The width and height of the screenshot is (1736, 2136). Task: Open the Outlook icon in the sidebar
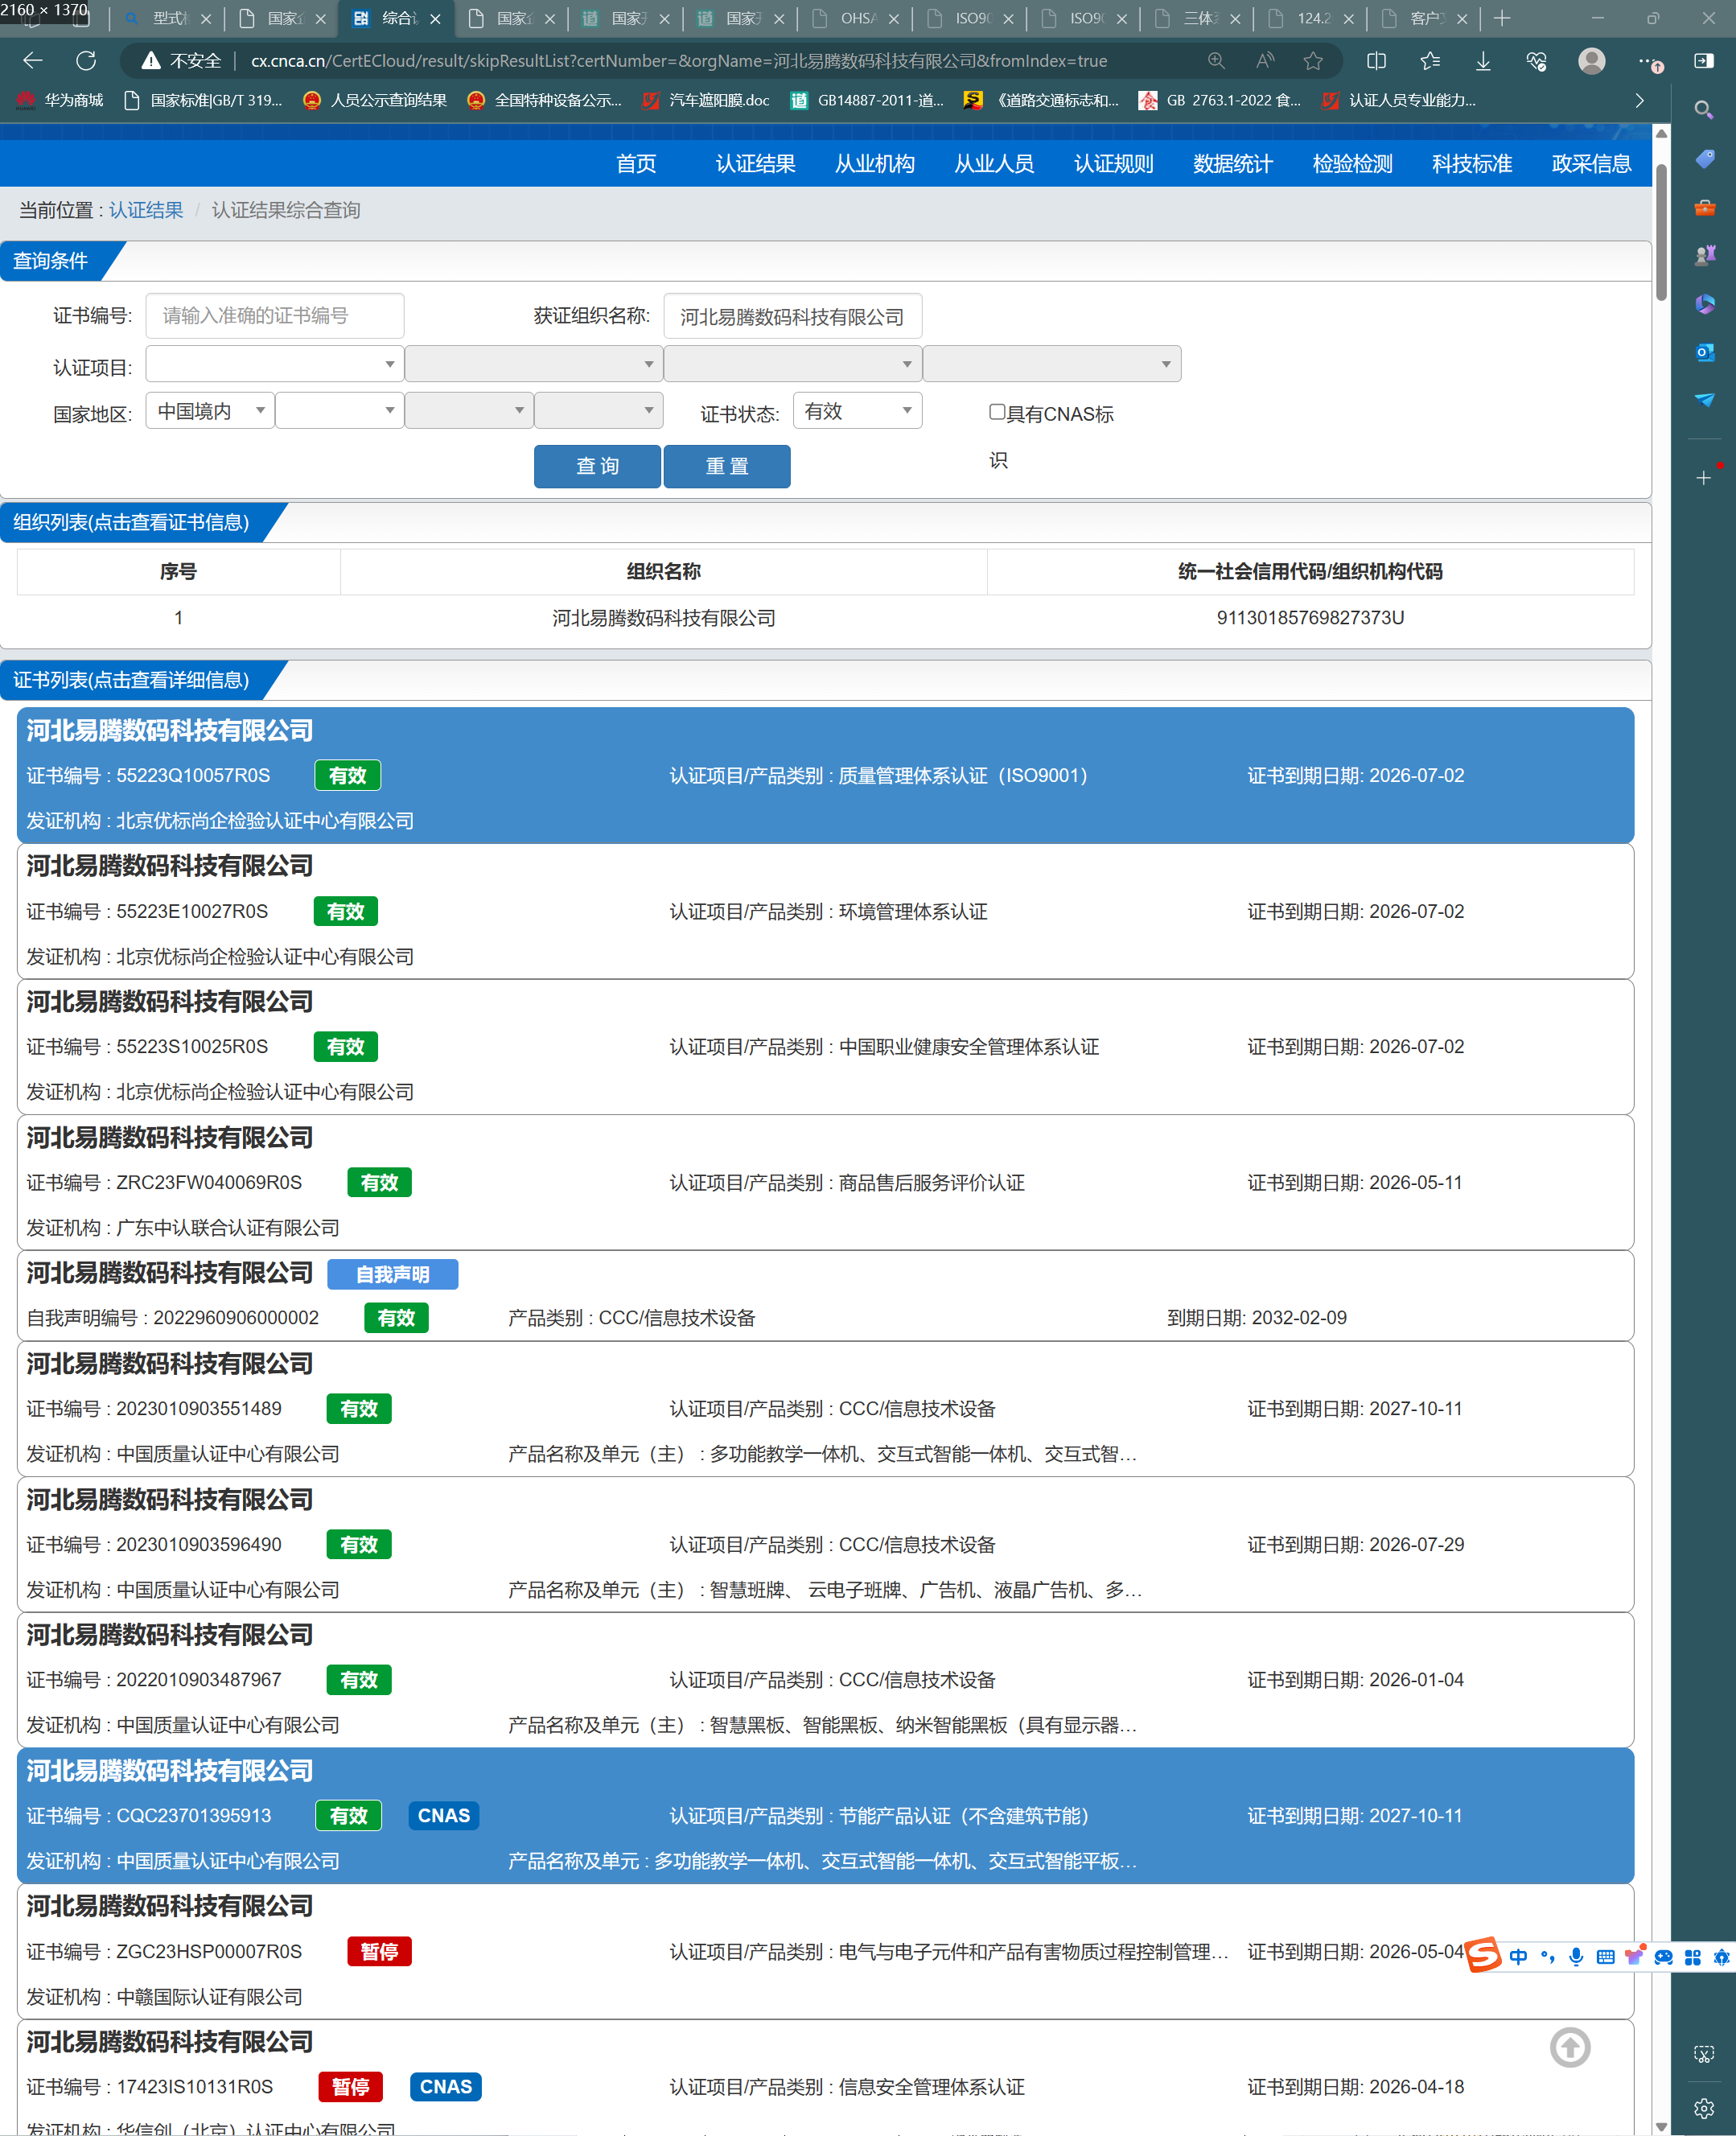[x=1704, y=351]
